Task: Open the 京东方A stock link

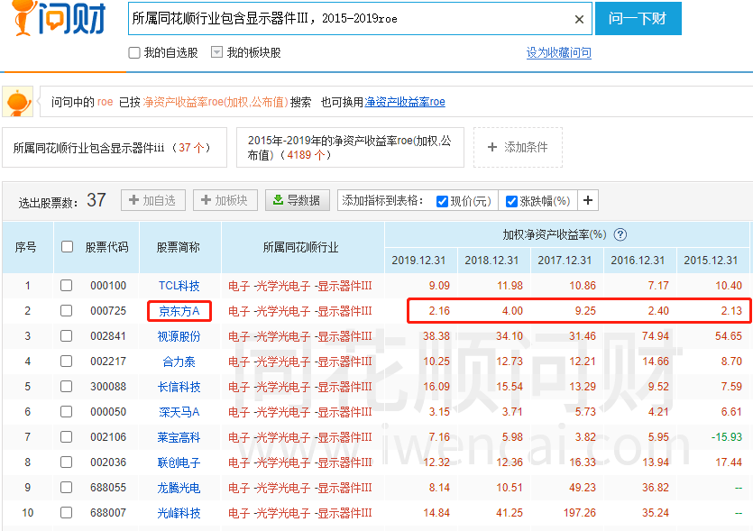Action: [x=179, y=311]
